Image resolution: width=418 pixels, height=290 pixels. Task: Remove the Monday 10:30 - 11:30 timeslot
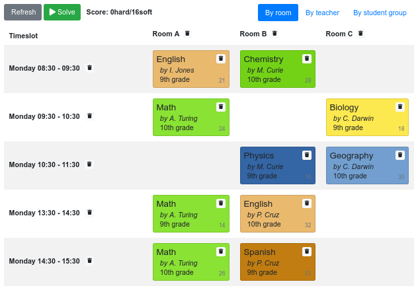[x=90, y=164]
